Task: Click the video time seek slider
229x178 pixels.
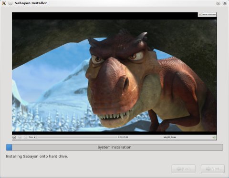Action: click(x=75, y=137)
